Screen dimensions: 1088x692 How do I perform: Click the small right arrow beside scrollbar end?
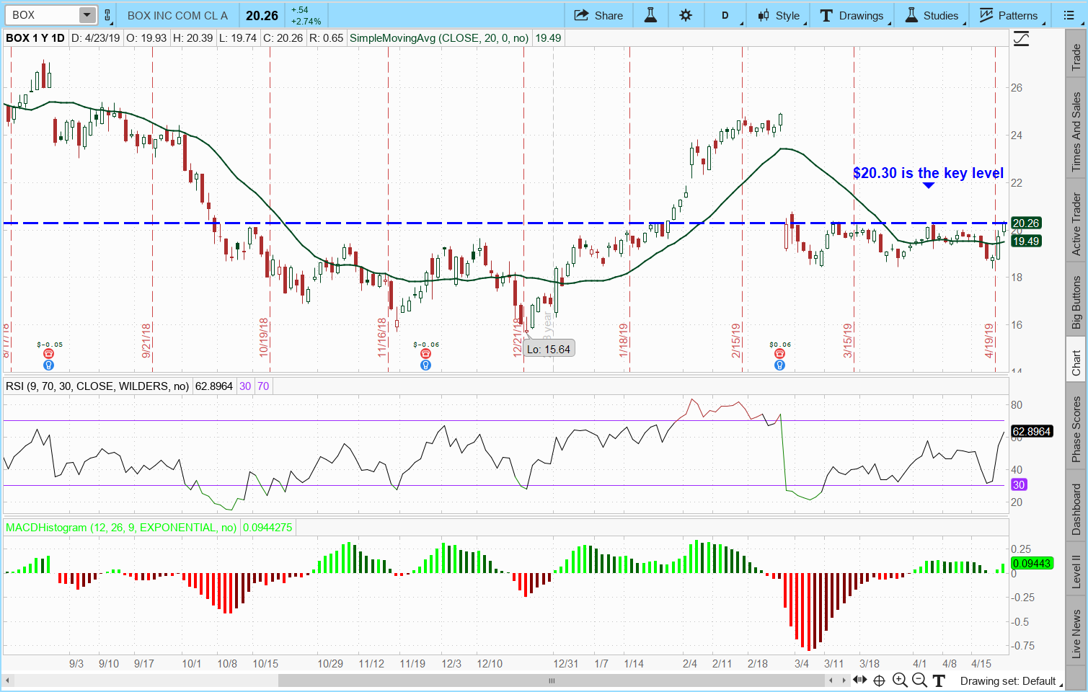[844, 680]
